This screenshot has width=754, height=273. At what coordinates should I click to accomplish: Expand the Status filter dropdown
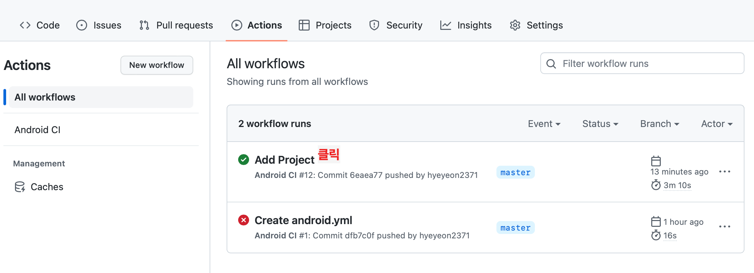click(x=600, y=124)
